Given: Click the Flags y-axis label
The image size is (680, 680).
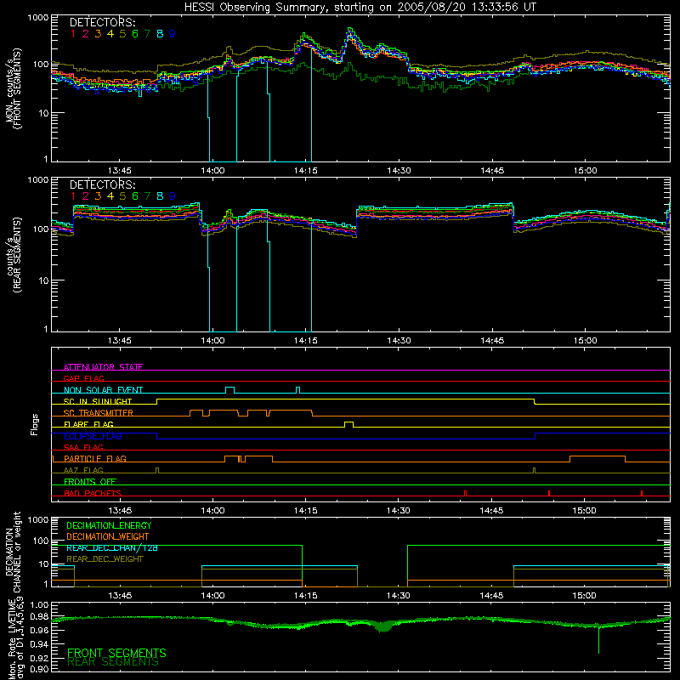Looking at the screenshot, I should click(35, 424).
